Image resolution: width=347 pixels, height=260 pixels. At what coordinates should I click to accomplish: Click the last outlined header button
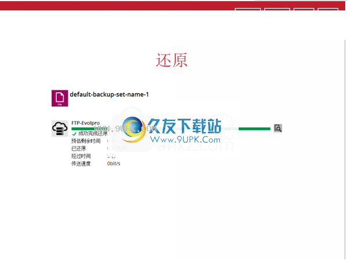(328, 9)
